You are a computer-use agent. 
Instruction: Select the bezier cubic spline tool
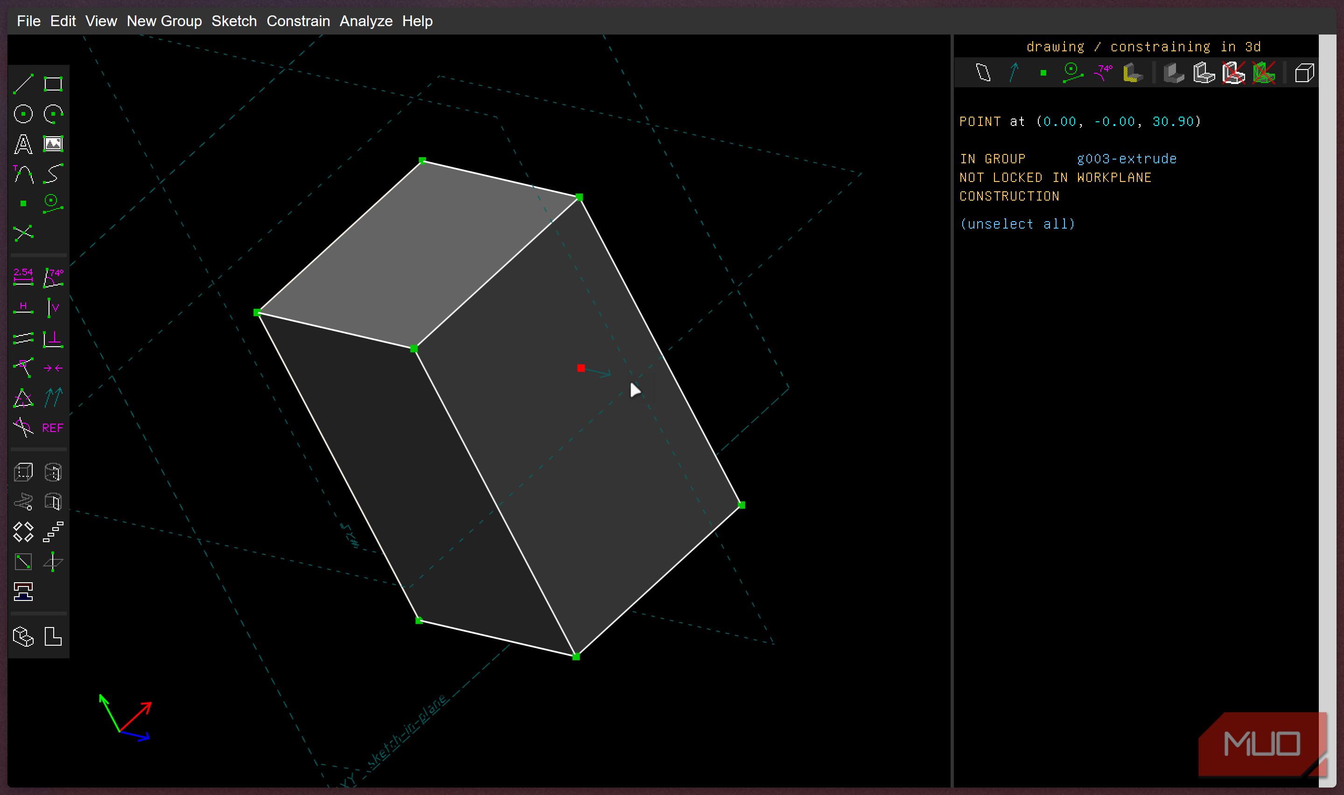tap(53, 174)
